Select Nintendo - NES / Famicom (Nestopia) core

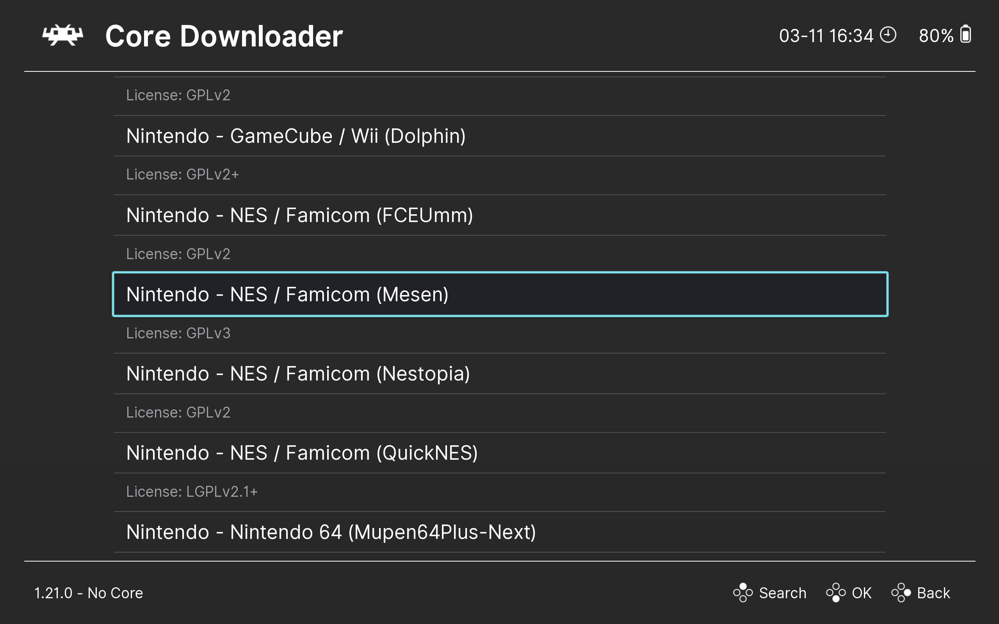(297, 373)
